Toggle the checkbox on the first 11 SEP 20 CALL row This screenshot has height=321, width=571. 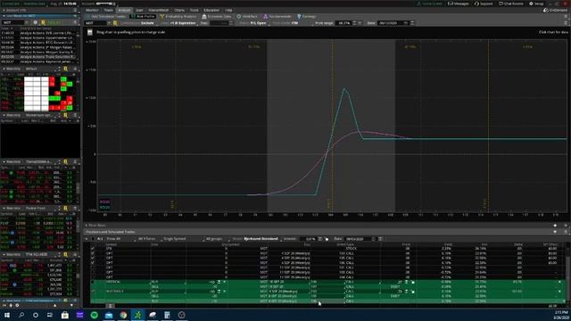pos(93,267)
